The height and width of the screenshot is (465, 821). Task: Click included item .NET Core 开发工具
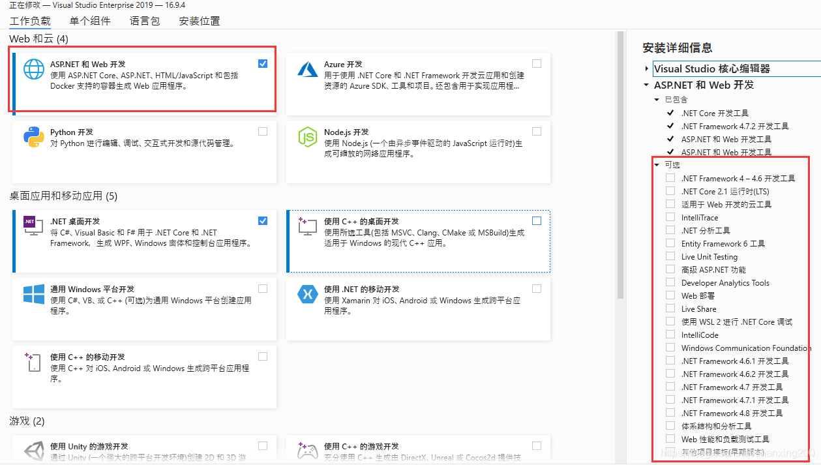coord(715,113)
